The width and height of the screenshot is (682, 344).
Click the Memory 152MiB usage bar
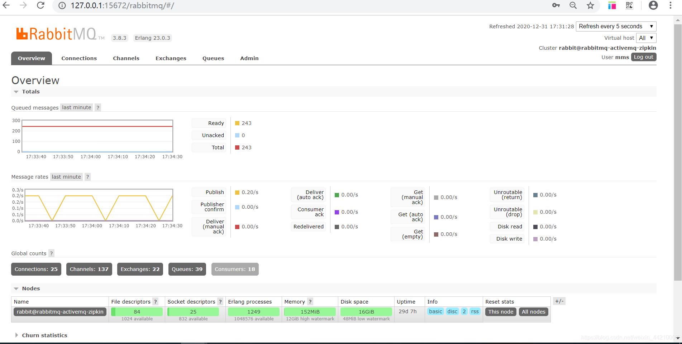pos(310,312)
